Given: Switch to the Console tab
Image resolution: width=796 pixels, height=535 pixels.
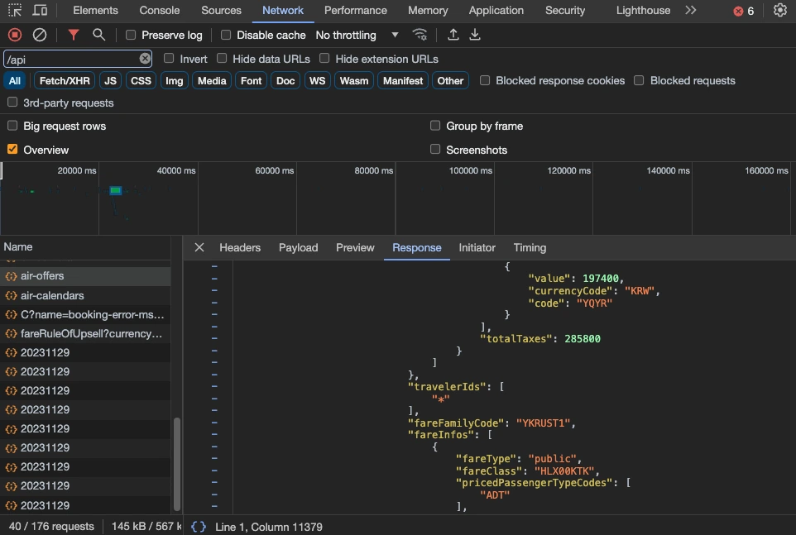Looking at the screenshot, I should [x=160, y=11].
